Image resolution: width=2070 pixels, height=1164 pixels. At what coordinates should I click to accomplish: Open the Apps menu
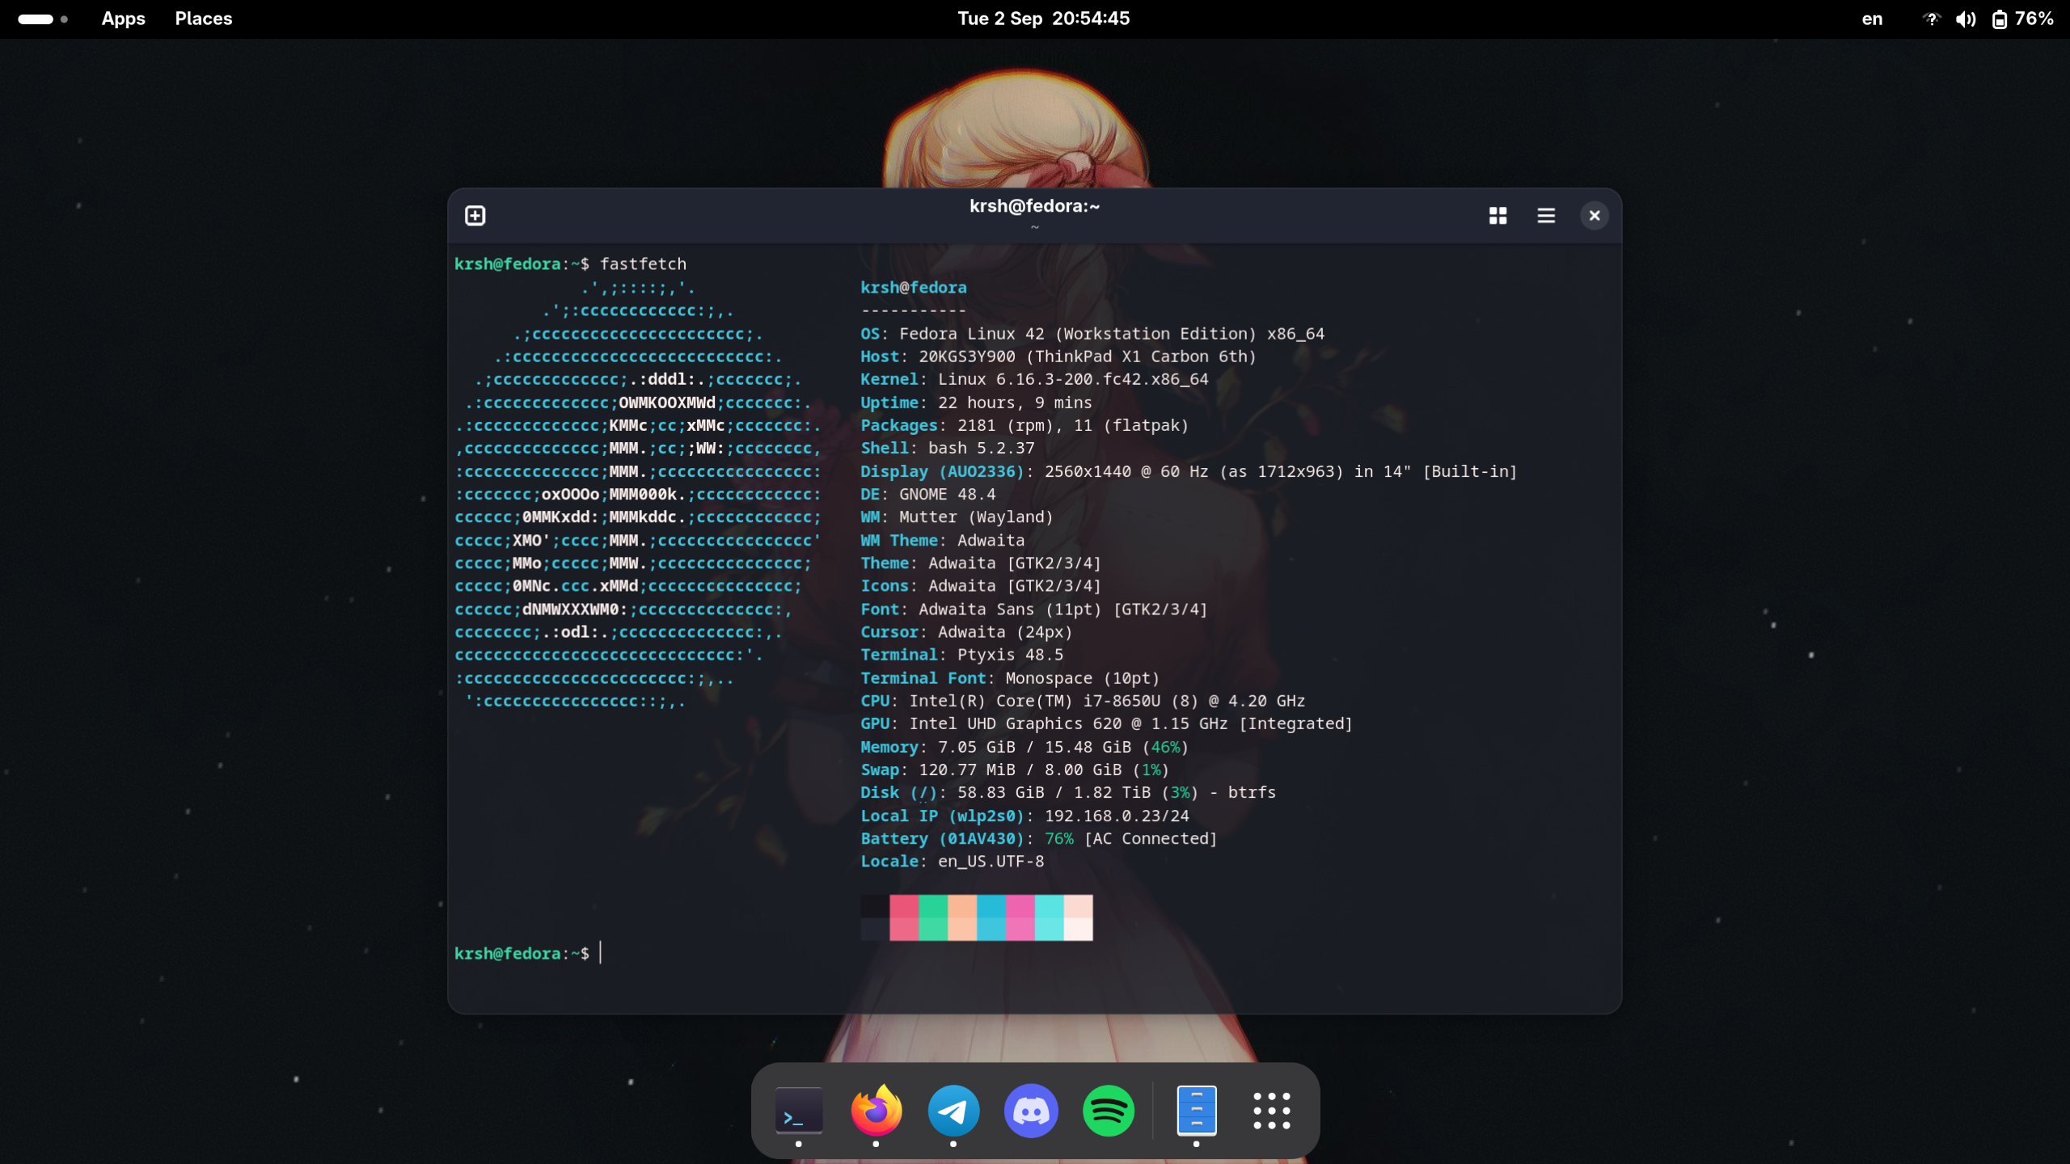pos(123,19)
